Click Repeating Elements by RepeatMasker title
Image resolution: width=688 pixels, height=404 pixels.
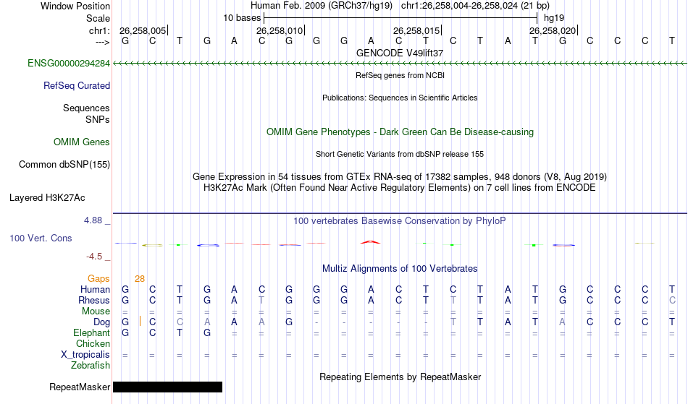(x=400, y=377)
